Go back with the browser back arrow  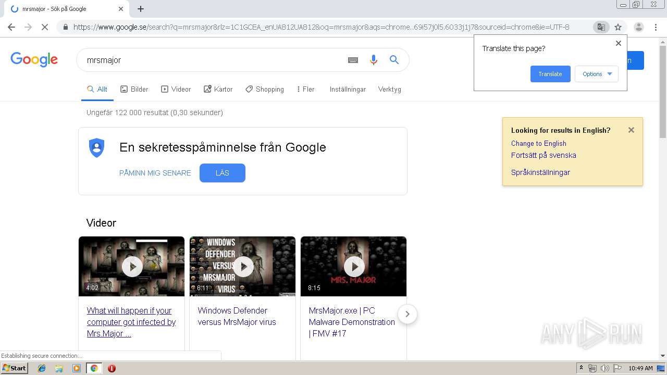[x=11, y=27]
